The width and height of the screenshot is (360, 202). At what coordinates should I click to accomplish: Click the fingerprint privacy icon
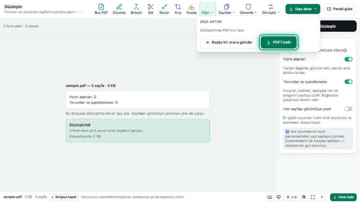(304, 197)
